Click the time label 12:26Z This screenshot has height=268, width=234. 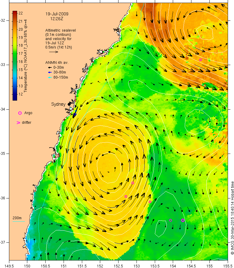click(x=57, y=19)
